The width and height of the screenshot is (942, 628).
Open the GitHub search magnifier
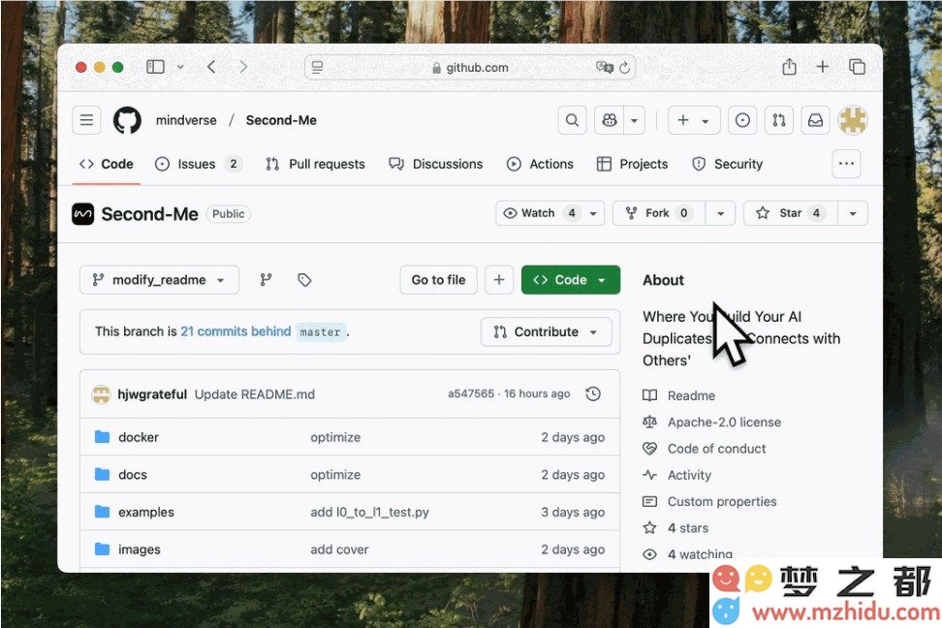click(x=572, y=120)
